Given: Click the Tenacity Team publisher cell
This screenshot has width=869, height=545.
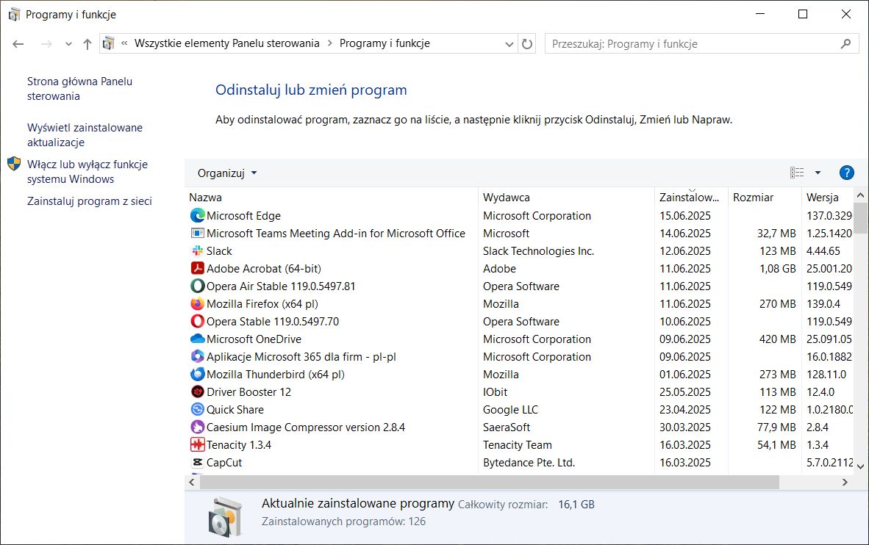Looking at the screenshot, I should pos(517,445).
